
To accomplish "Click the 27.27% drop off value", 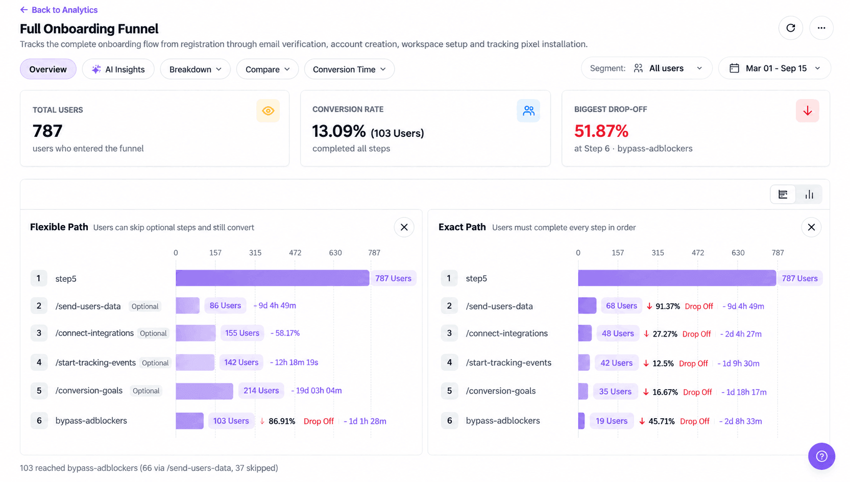I will coord(665,334).
